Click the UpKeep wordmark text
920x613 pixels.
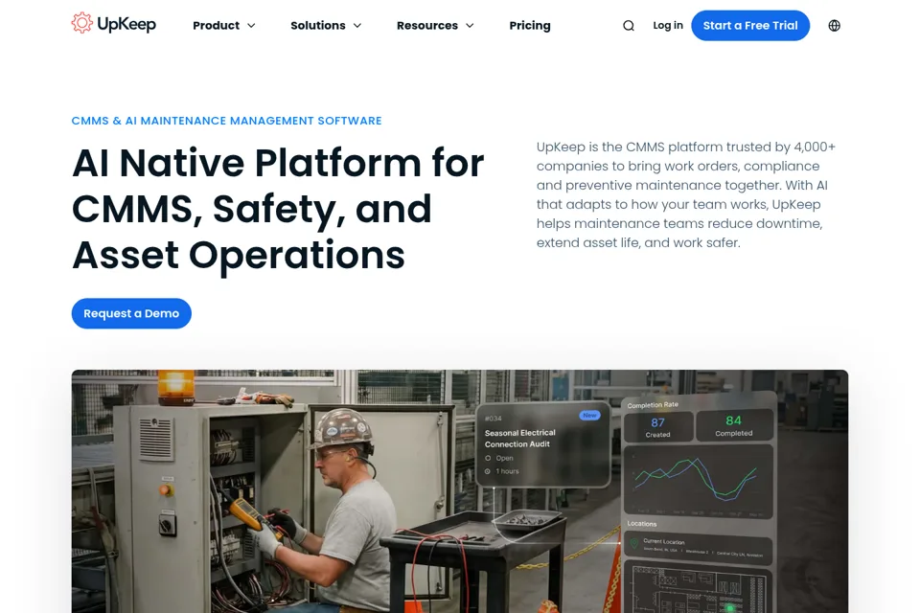point(126,24)
